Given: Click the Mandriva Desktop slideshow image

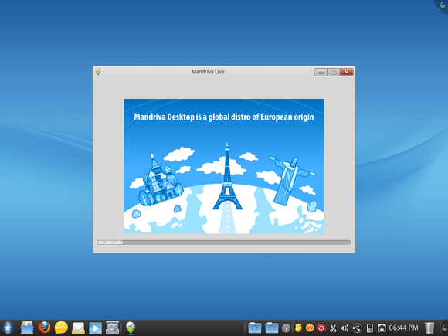Looking at the screenshot, I should [224, 166].
